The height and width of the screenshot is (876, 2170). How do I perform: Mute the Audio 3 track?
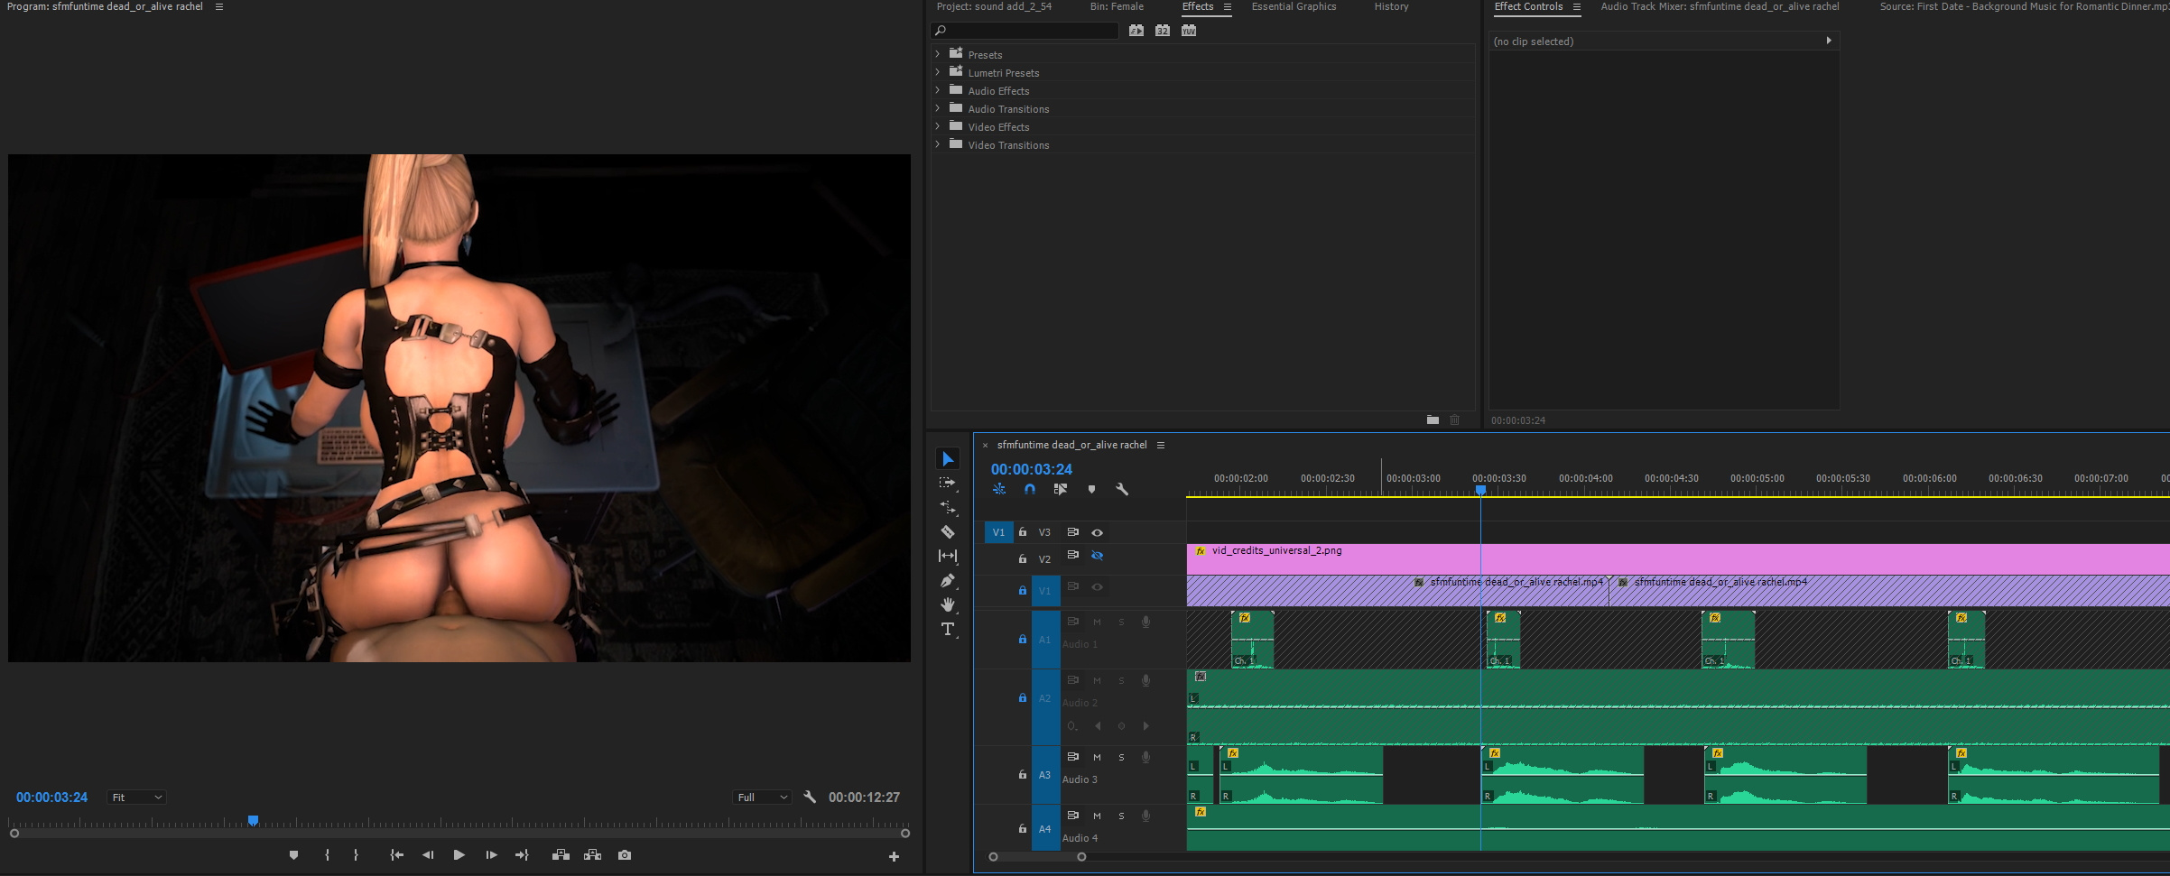click(x=1097, y=757)
